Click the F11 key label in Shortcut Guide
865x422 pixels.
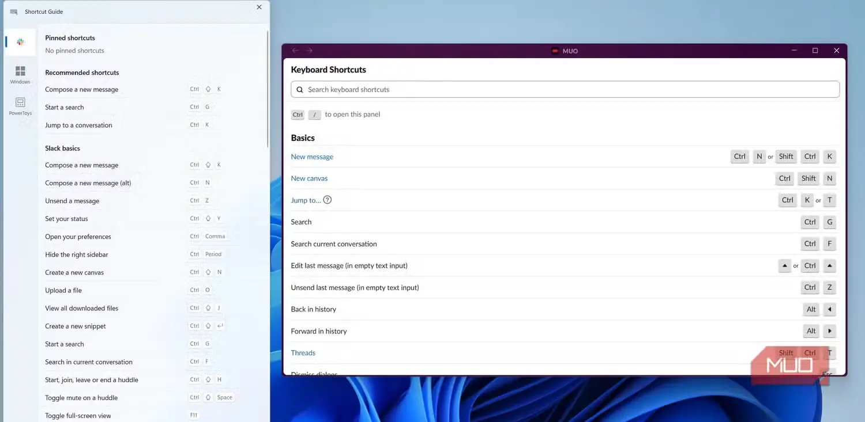click(x=194, y=415)
